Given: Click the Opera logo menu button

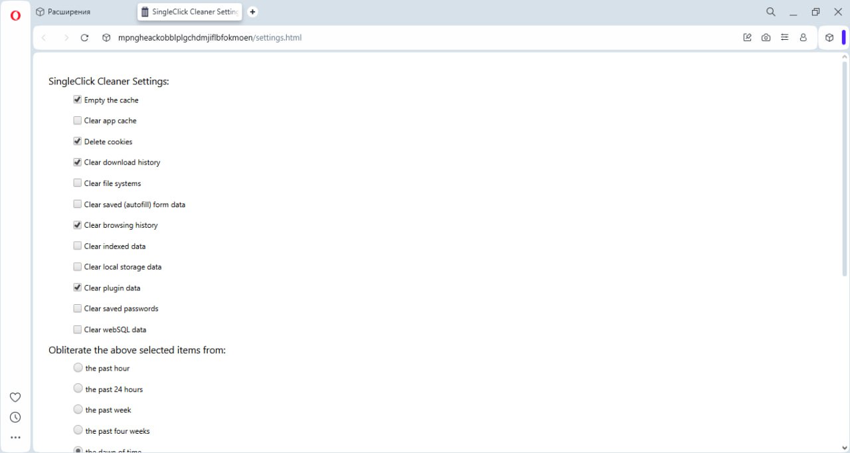Looking at the screenshot, I should click(15, 15).
